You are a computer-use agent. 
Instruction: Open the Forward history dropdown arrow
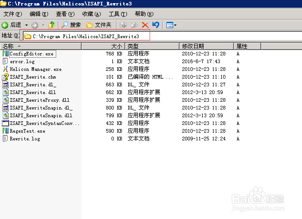click(44, 25)
